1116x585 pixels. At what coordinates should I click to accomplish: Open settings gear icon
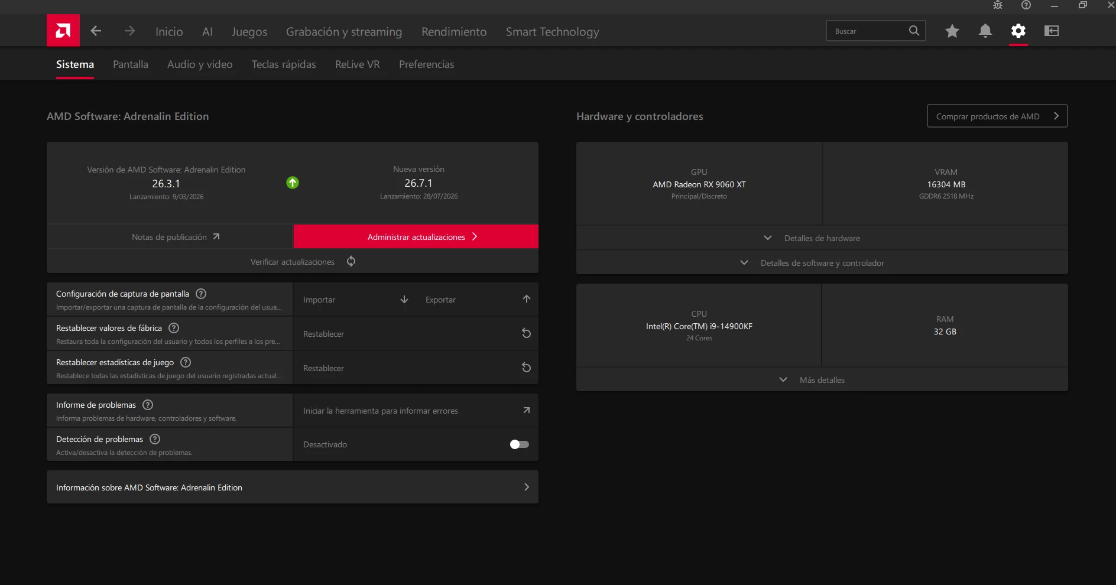[1018, 31]
